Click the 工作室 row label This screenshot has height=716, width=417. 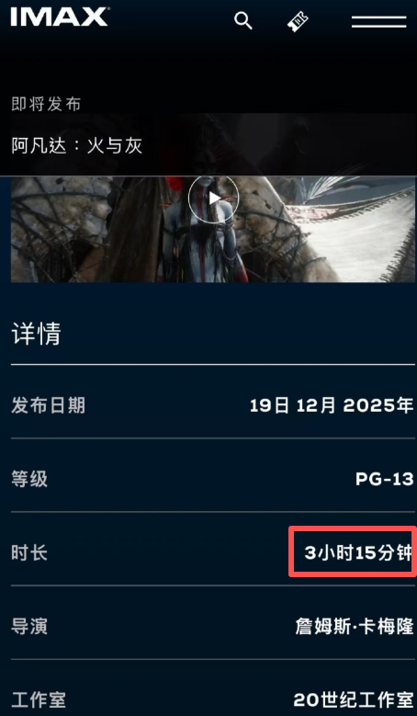39,700
